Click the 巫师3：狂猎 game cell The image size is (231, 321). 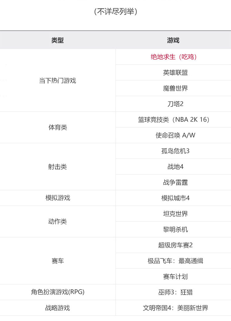(x=173, y=292)
